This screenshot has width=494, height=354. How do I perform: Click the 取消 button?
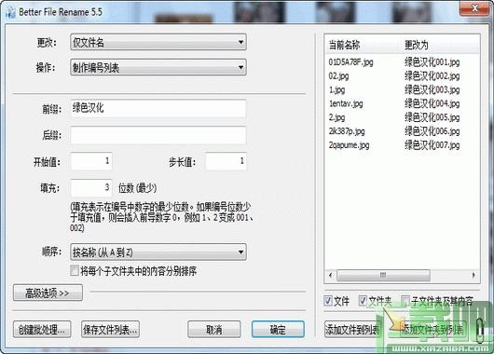214,330
